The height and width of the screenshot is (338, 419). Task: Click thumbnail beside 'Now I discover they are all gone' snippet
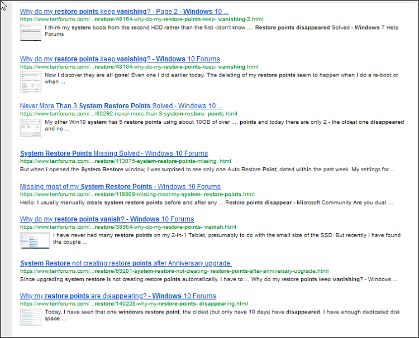pos(31,82)
